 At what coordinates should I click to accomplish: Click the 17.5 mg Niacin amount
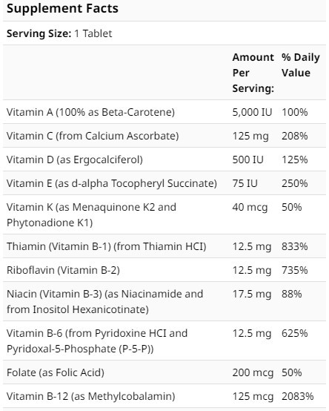point(252,294)
